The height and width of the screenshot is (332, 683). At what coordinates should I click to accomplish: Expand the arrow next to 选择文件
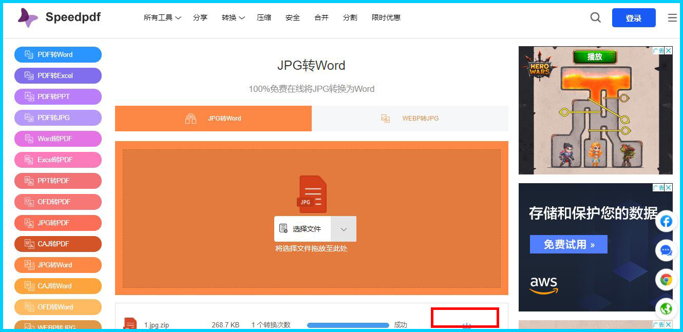[344, 229]
